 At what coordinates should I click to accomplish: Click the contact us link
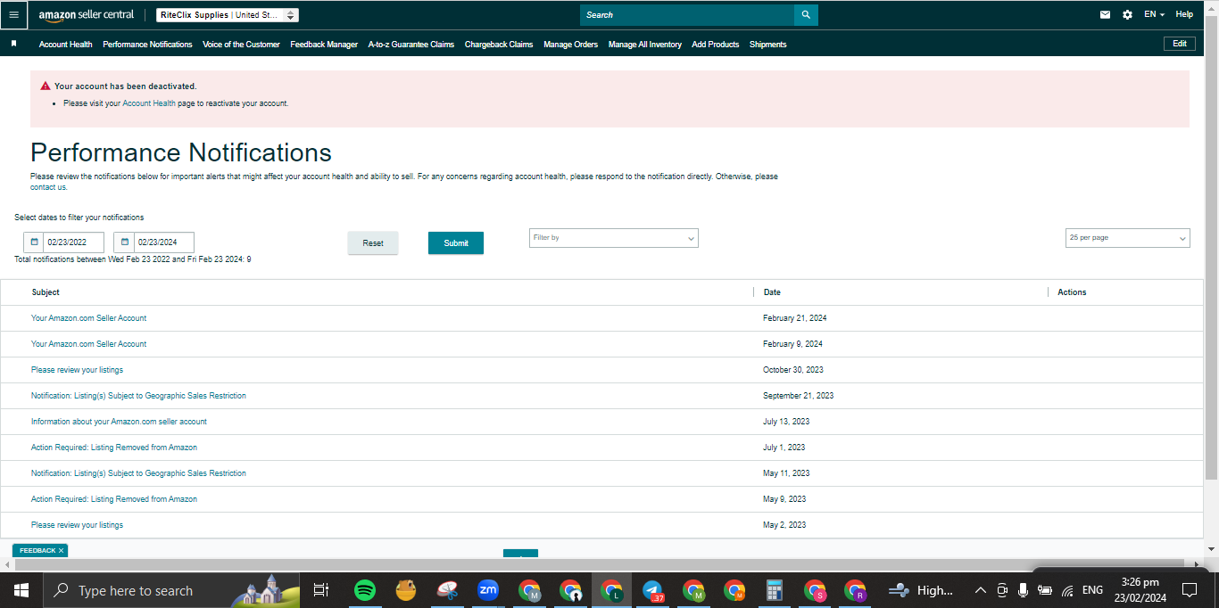pos(48,187)
